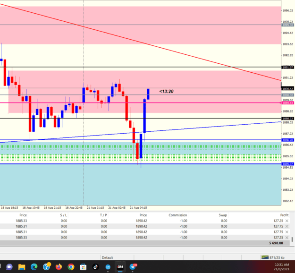Open File Explorer folder icon
The image size is (295, 273).
pyautogui.click(x=22, y=267)
